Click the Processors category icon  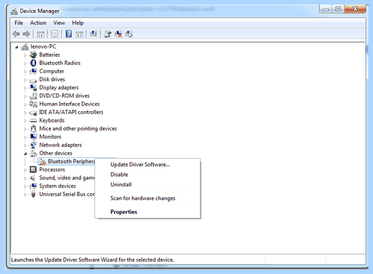click(x=34, y=170)
